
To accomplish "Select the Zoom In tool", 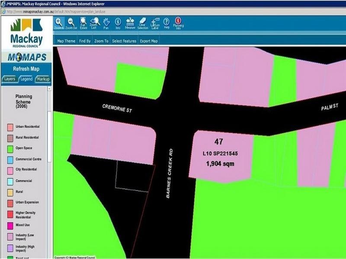I will [x=59, y=22].
